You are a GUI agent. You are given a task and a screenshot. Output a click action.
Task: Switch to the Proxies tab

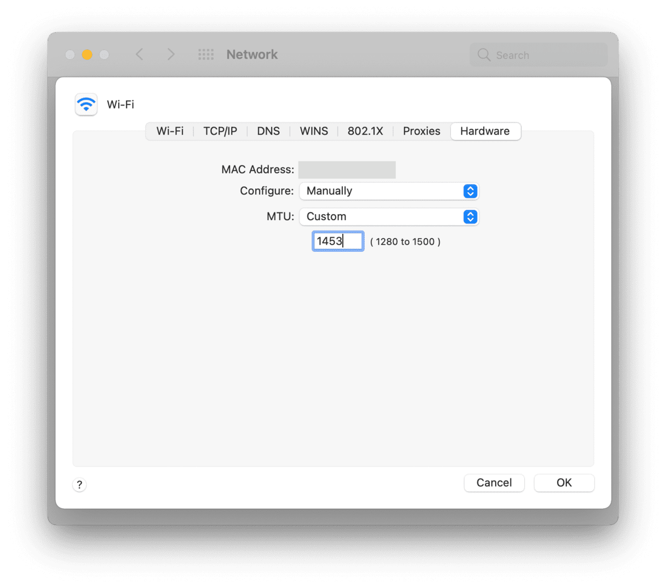[x=422, y=131]
